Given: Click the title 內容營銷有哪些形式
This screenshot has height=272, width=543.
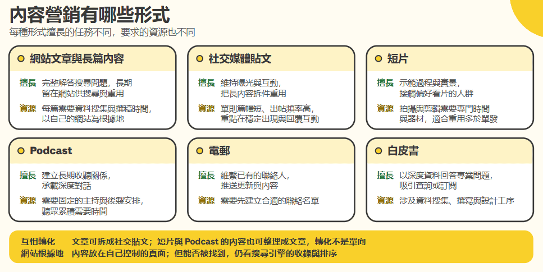Looking at the screenshot, I should pyautogui.click(x=89, y=15).
